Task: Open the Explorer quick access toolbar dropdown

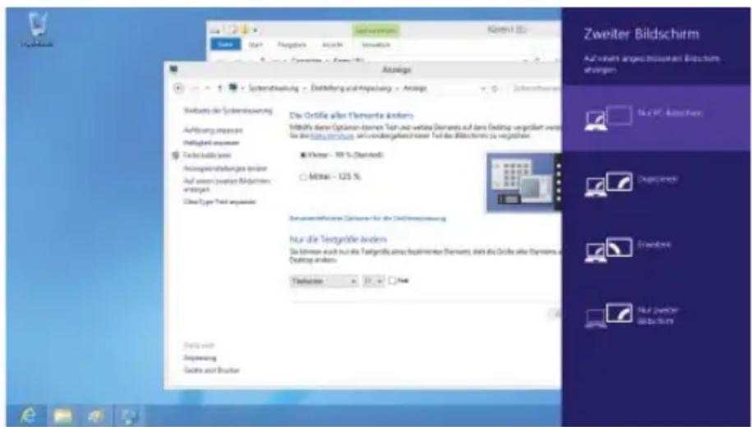Action: pos(255,30)
